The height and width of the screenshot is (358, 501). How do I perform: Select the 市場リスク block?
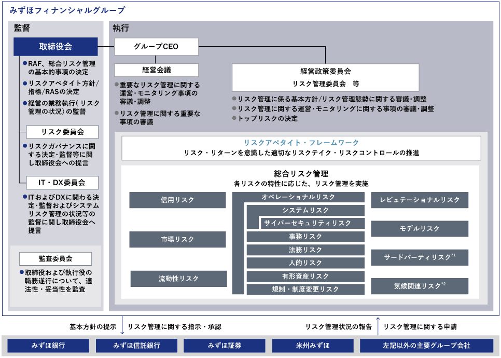(177, 239)
